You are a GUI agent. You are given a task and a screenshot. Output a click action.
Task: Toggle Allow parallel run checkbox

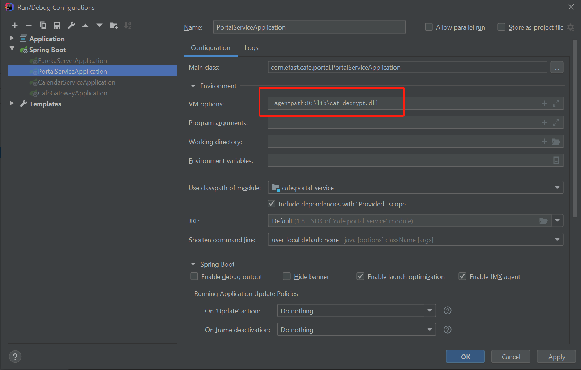coord(429,27)
